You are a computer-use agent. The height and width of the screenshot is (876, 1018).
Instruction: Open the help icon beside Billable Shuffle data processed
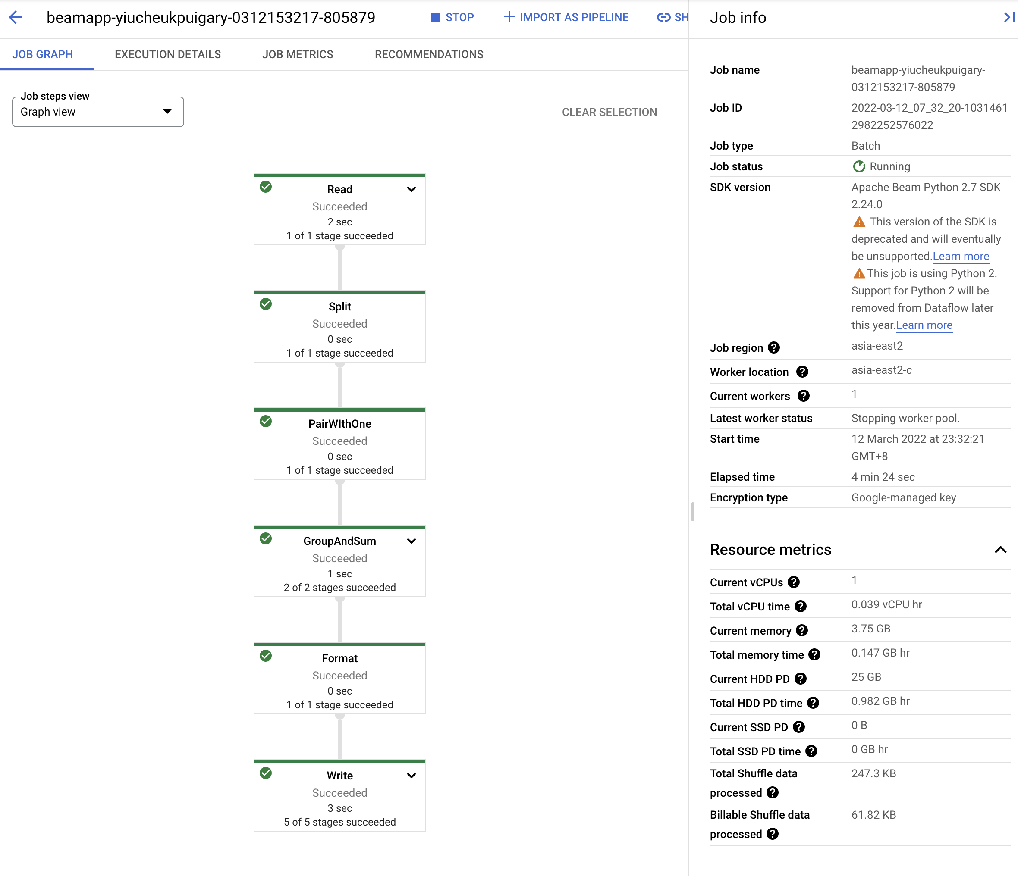(773, 834)
